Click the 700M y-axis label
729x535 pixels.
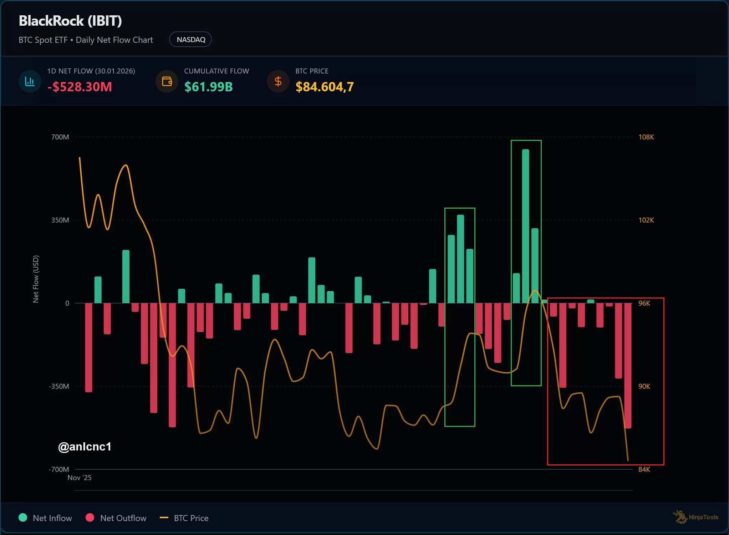point(60,137)
